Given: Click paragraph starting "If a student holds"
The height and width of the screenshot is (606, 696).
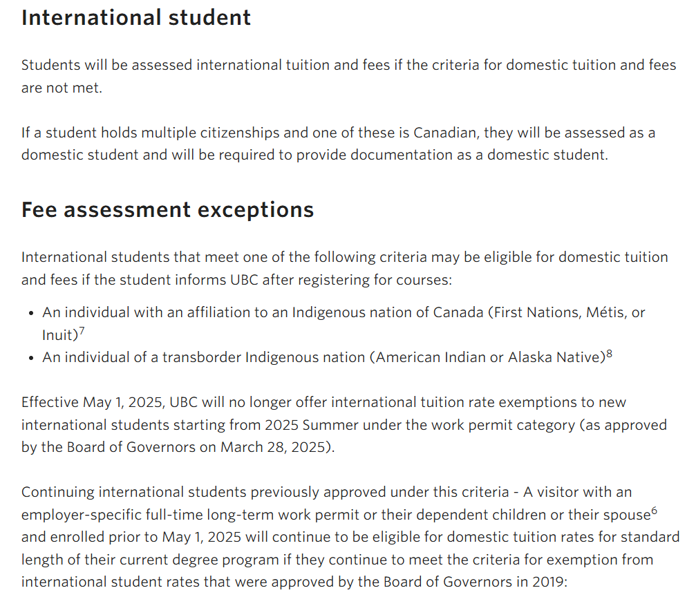Looking at the screenshot, I should coord(338,144).
